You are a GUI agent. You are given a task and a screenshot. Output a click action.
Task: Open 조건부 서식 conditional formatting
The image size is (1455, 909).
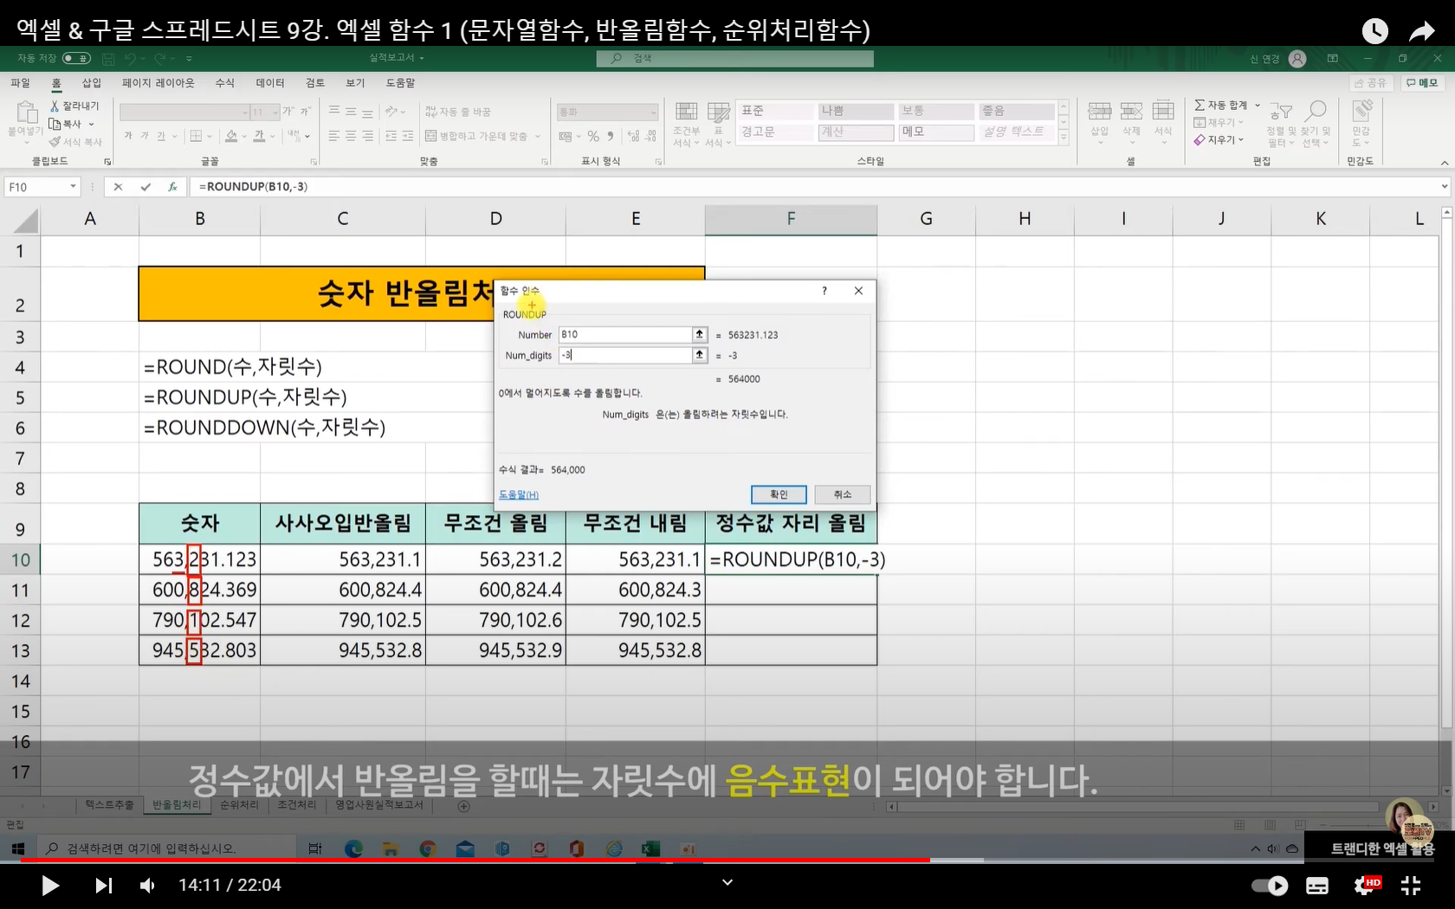(x=686, y=124)
